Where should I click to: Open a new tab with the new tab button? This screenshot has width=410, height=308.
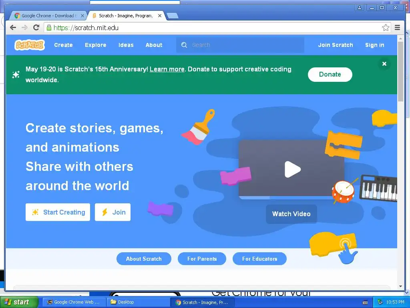pyautogui.click(x=173, y=16)
